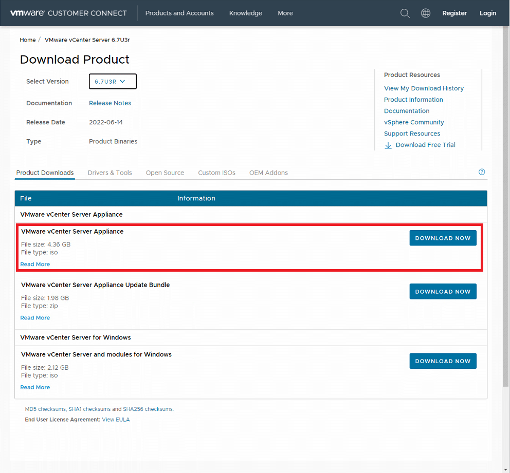The width and height of the screenshot is (510, 473).
Task: Open the SHA256 checksums link
Action: [148, 409]
